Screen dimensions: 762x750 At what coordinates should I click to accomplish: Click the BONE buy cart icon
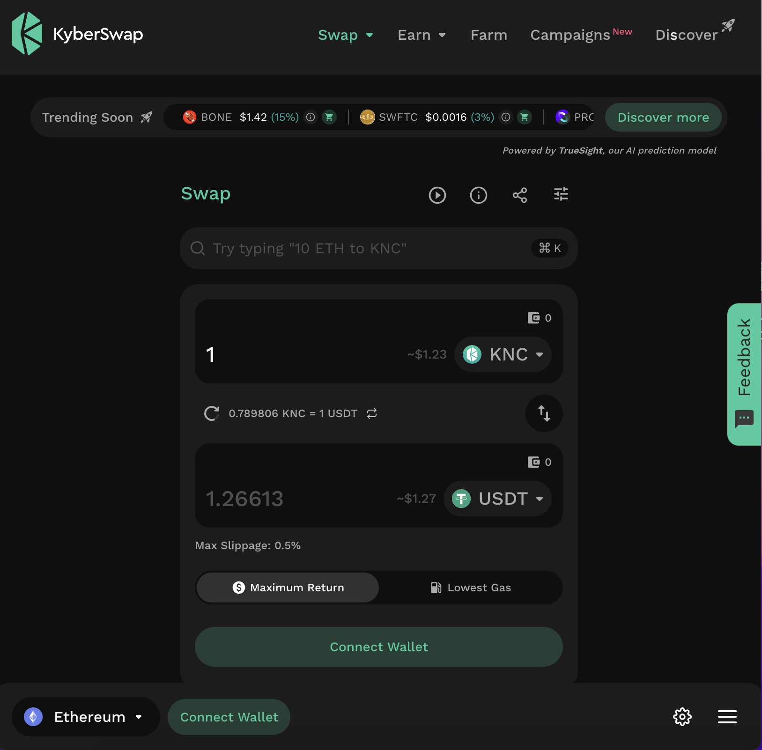pos(329,117)
